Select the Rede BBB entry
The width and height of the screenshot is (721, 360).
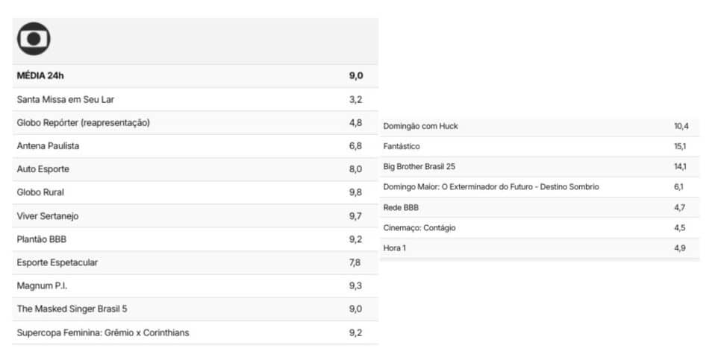point(540,207)
